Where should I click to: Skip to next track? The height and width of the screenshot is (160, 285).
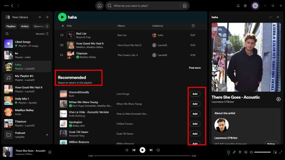[x=151, y=150]
